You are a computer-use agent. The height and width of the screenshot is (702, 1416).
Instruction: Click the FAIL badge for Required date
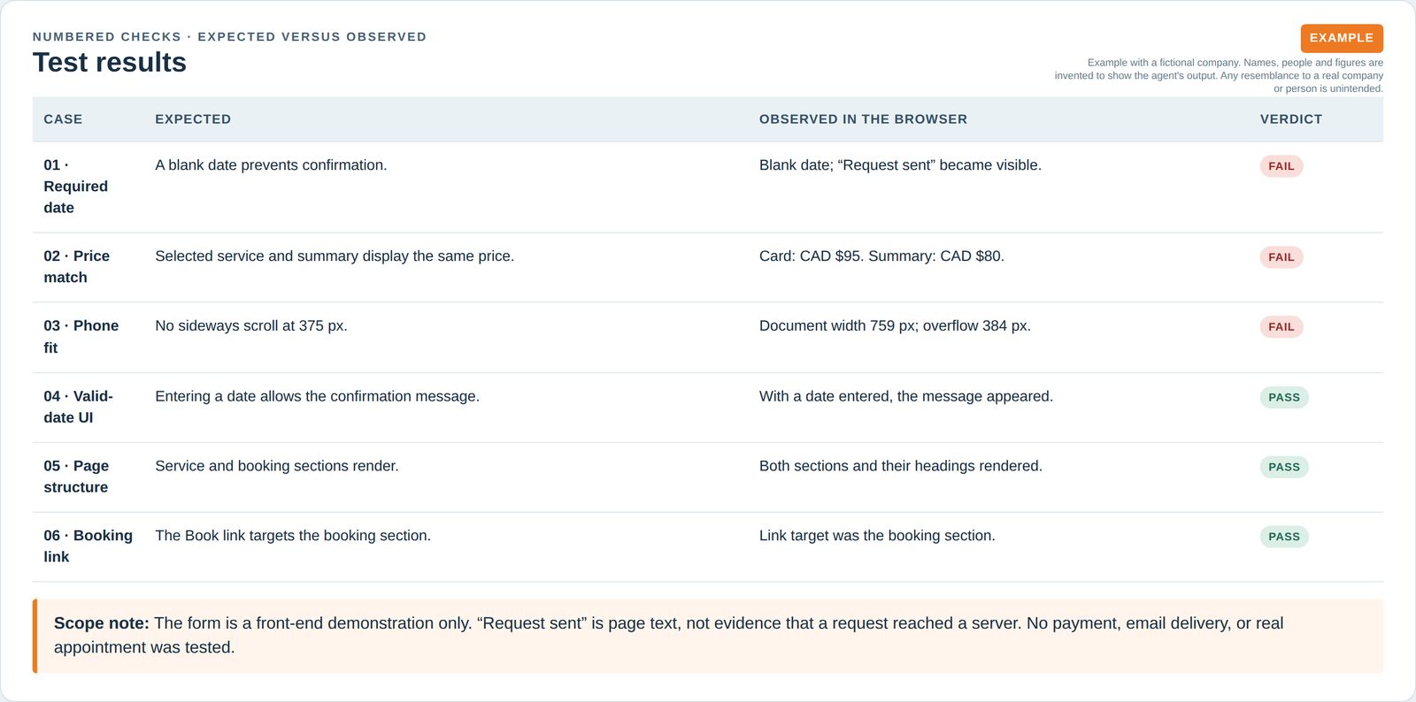1281,166
